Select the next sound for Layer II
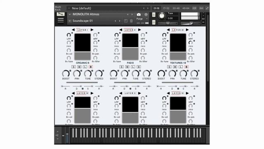This screenshot has width=264, height=149. pyautogui.click(x=139, y=30)
